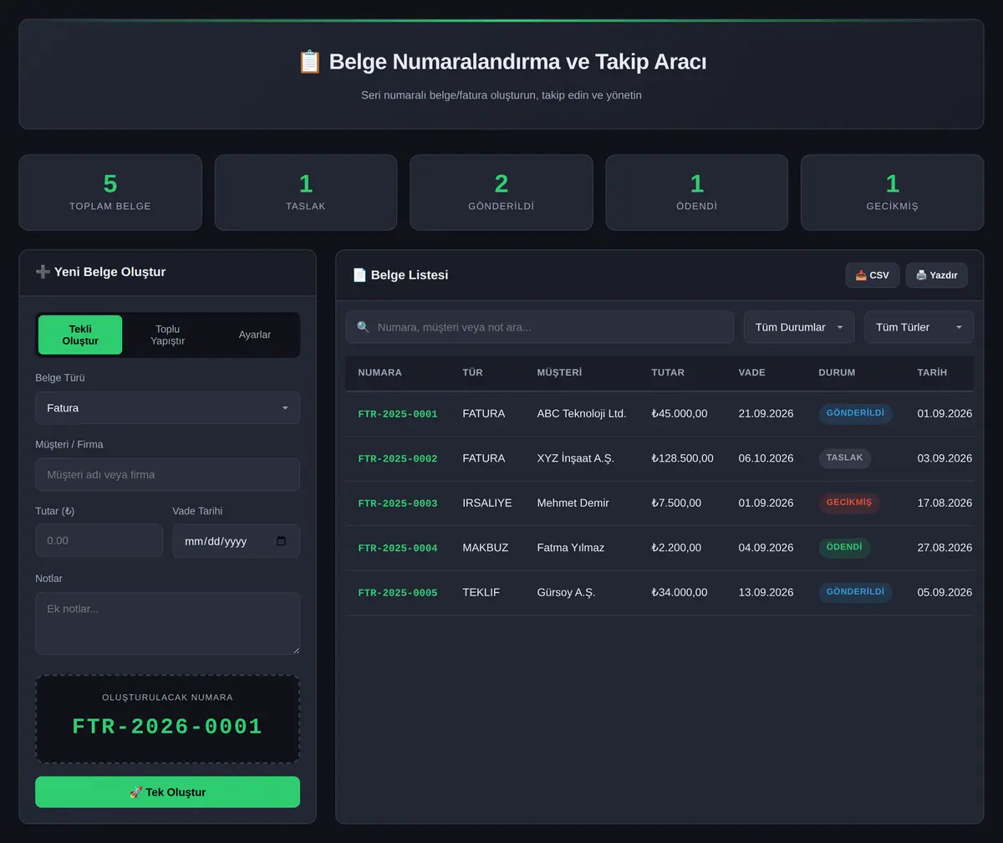Expand the Tüm Durumlar filter dropdown
The height and width of the screenshot is (843, 1003).
(799, 327)
